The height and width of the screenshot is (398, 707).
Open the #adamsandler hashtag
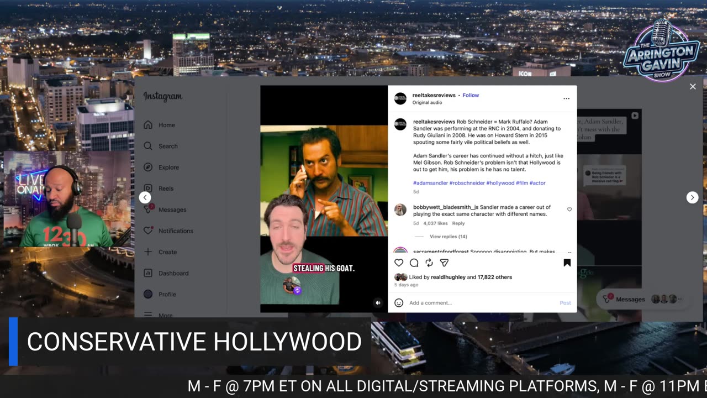(x=430, y=183)
